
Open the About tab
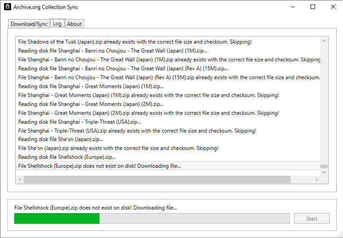click(74, 24)
